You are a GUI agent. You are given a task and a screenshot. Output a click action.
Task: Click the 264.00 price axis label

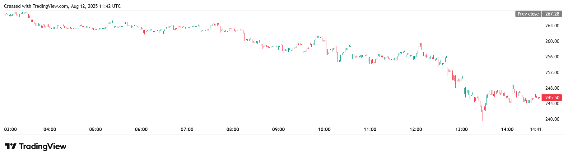tap(552, 26)
